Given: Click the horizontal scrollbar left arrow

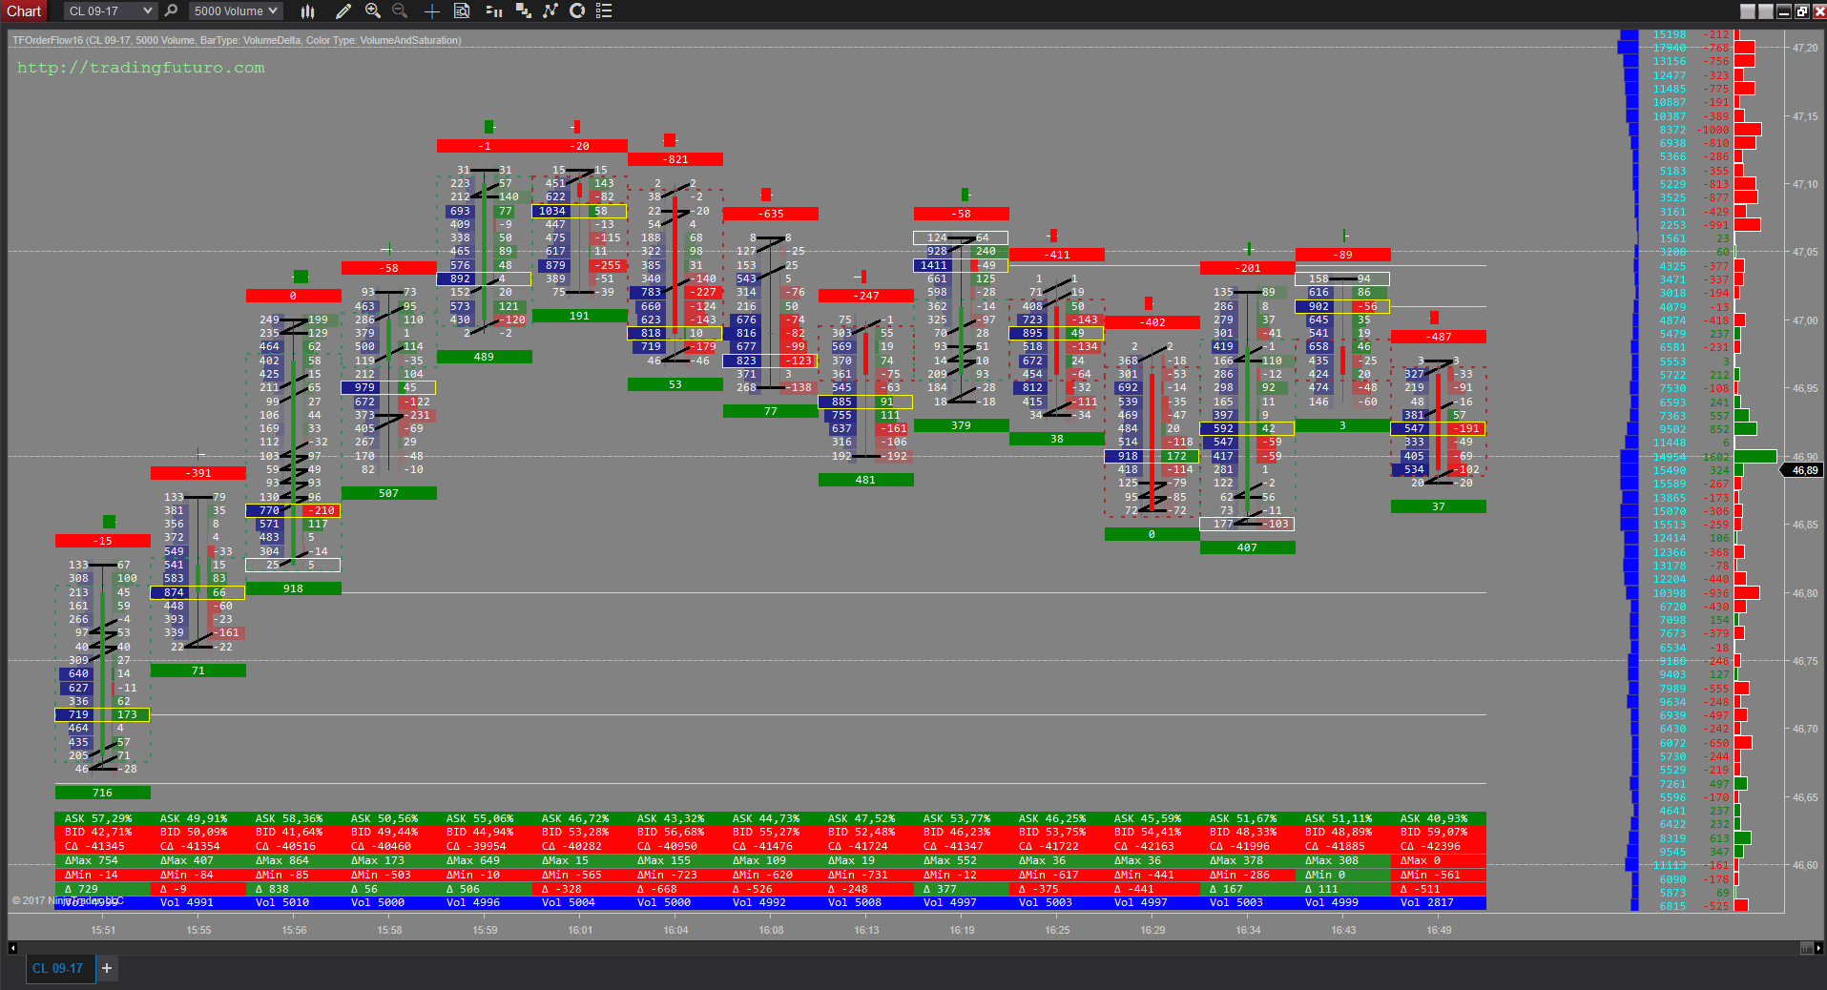Looking at the screenshot, I should pos(12,948).
